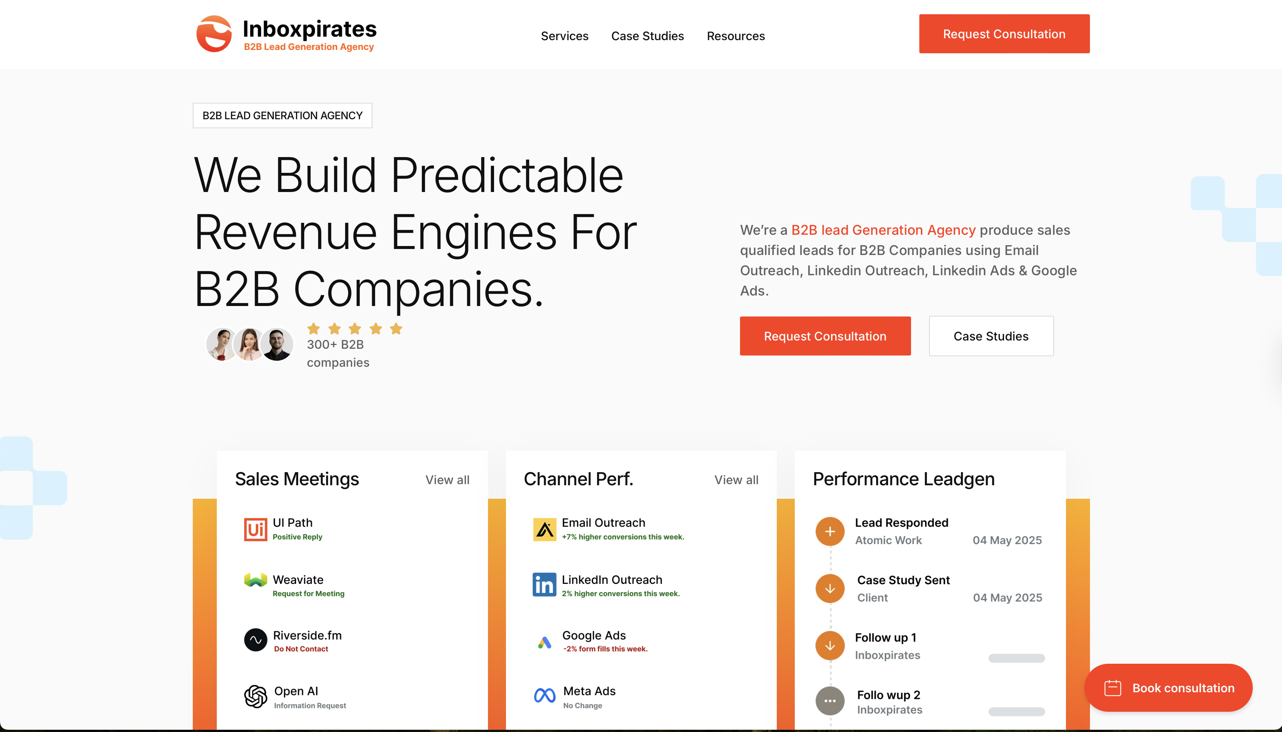Click the Case Study Sent arrow icon

(x=830, y=589)
